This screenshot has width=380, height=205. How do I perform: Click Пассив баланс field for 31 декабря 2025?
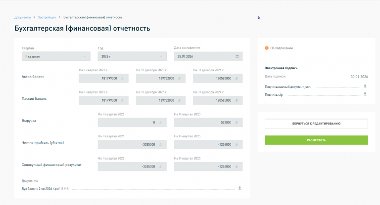[x=161, y=100]
